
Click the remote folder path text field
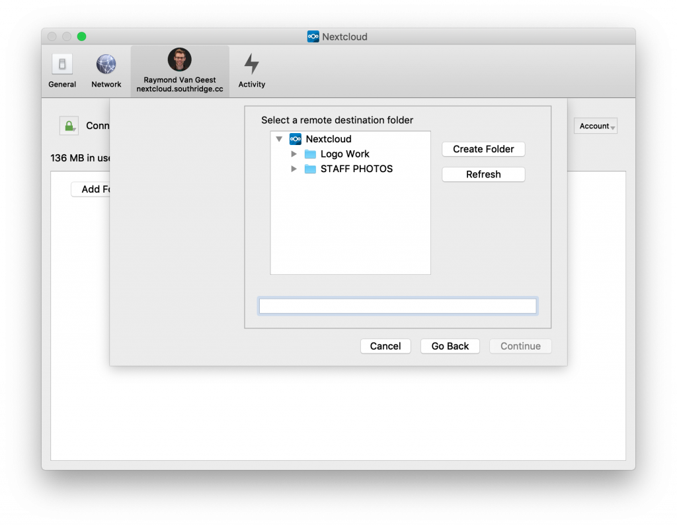[x=397, y=306]
